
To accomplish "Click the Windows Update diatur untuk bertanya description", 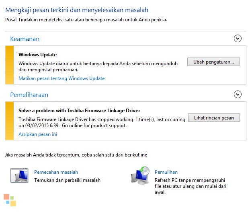I will pos(98,67).
